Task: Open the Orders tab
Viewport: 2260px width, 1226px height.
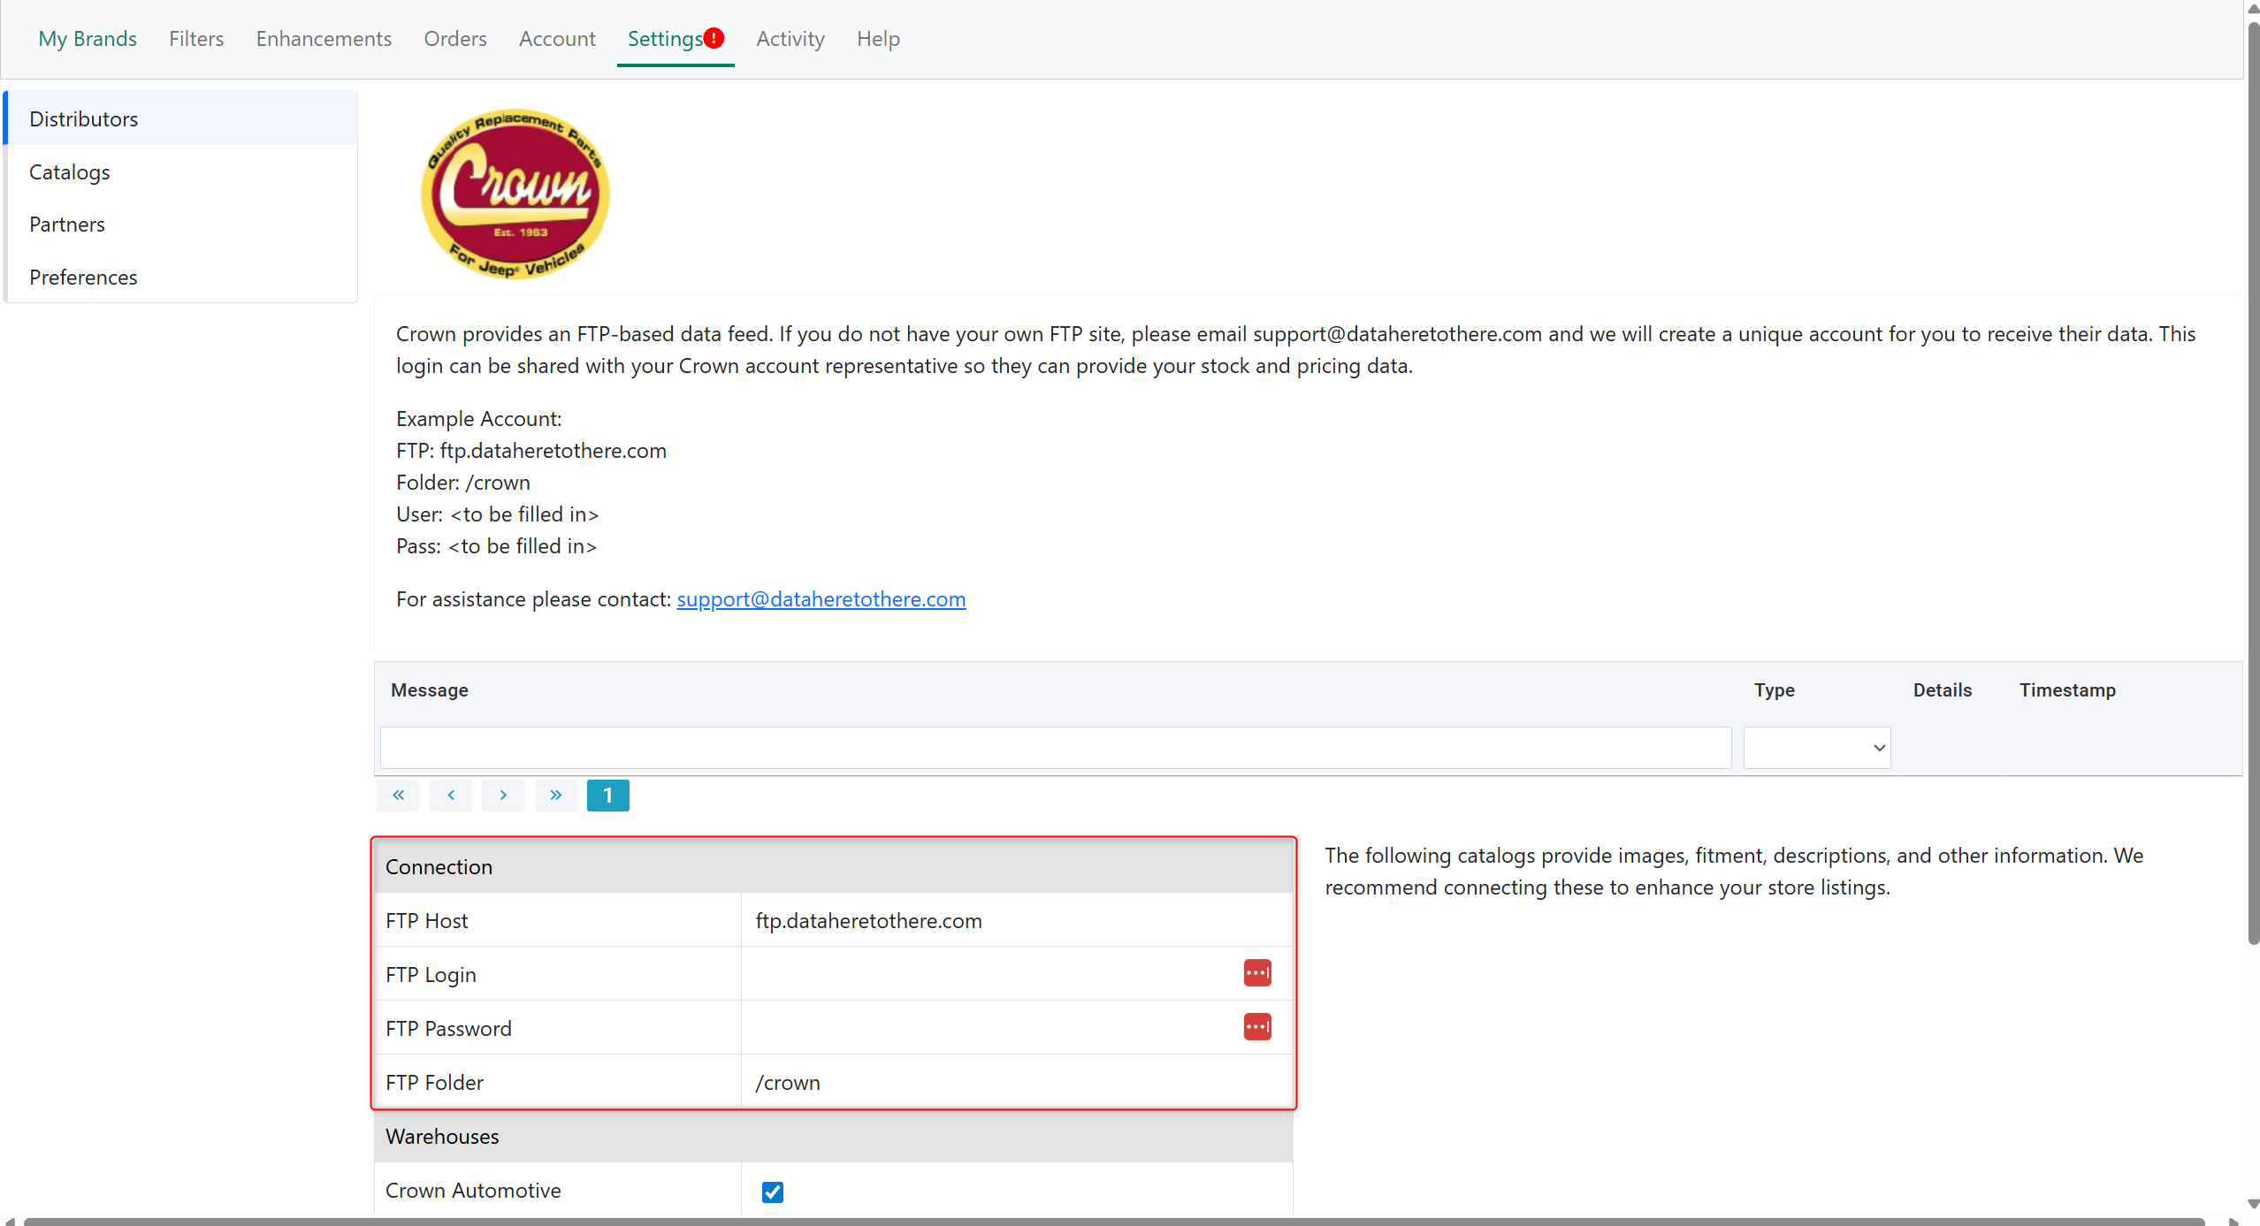Action: (x=454, y=39)
